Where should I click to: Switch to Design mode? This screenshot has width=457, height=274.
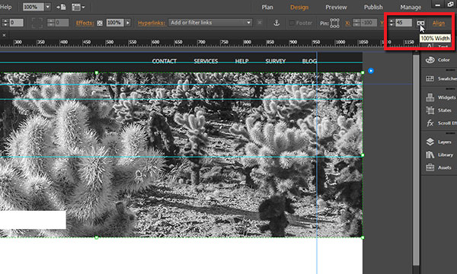(299, 7)
